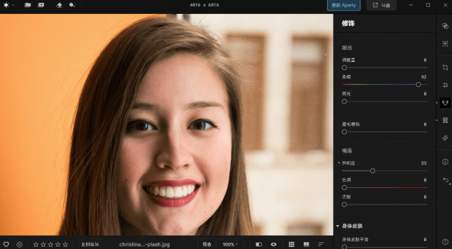Open the Aperty star logo menu

coord(6,5)
